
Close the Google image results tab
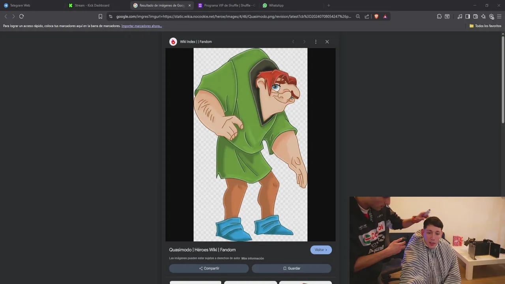click(x=189, y=6)
